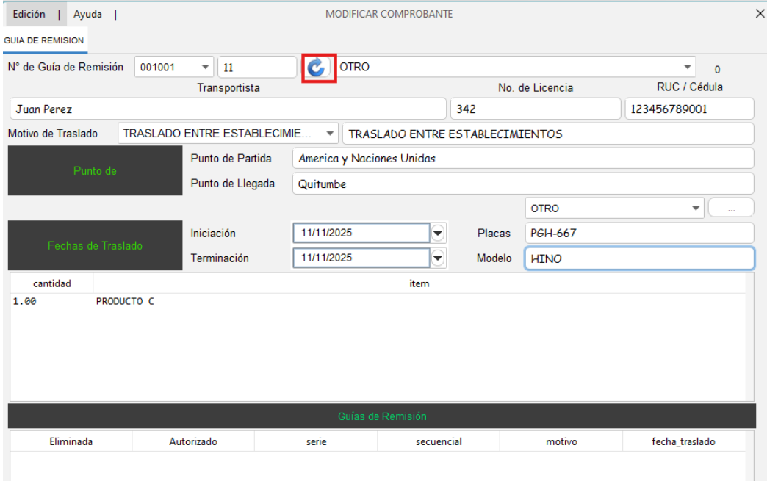Open the Terminación date picker arrow
767x481 pixels.
(x=439, y=258)
